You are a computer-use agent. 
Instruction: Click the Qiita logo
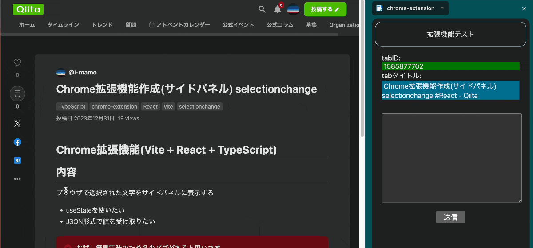(28, 9)
